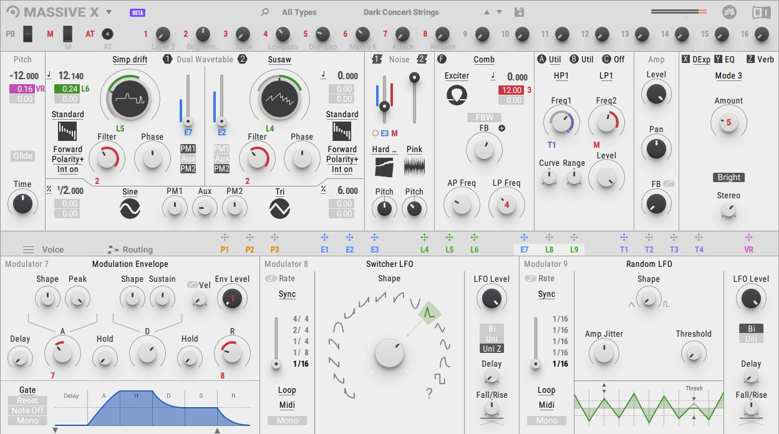Image resolution: width=779 pixels, height=434 pixels.
Task: Click the Exciter pick icon
Action: (x=457, y=95)
